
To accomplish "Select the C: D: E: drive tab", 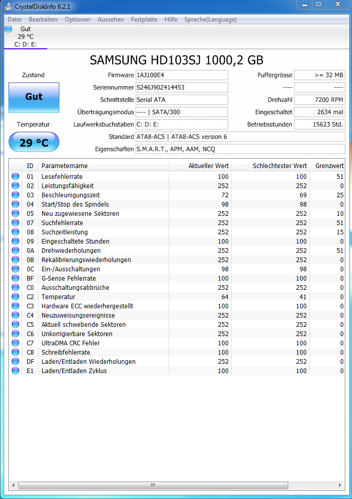I will (26, 37).
